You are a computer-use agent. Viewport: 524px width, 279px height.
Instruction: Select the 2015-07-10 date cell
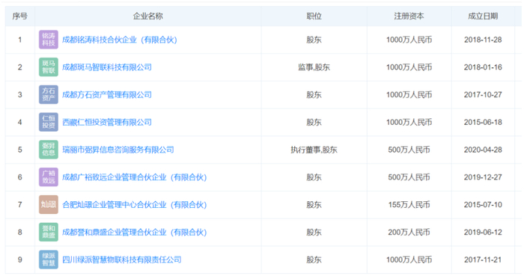pyautogui.click(x=483, y=205)
